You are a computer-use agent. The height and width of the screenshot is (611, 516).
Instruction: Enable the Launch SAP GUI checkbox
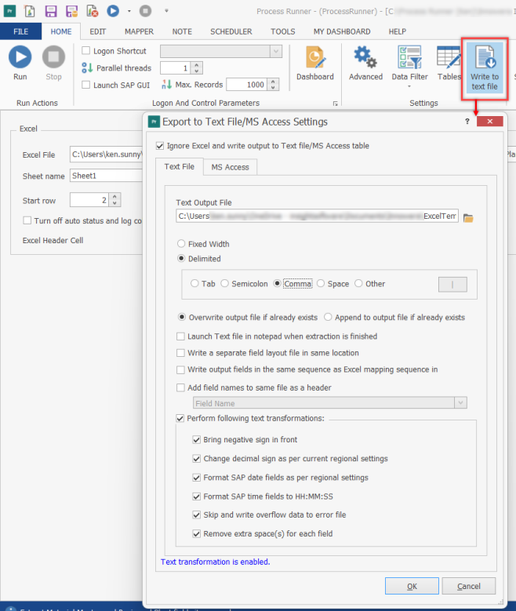(x=86, y=85)
